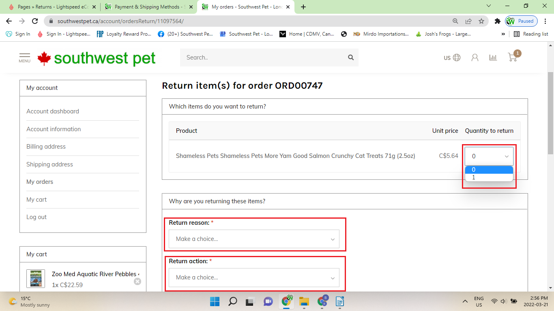The height and width of the screenshot is (311, 554).
Task: Open Sign In bookmark
Action: [18, 34]
